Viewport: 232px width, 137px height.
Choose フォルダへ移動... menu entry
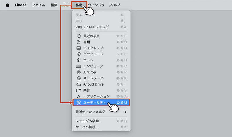tap(88, 121)
